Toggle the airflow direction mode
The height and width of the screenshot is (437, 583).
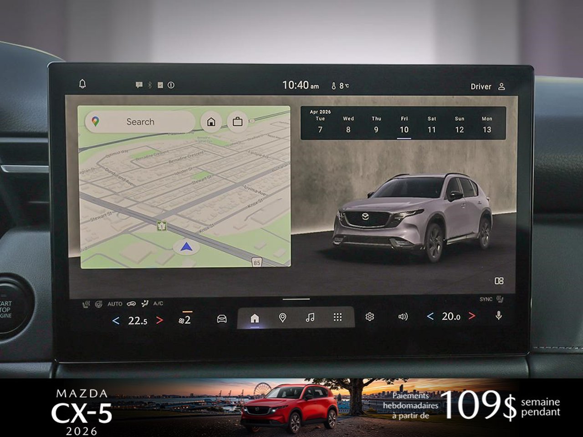pos(145,304)
